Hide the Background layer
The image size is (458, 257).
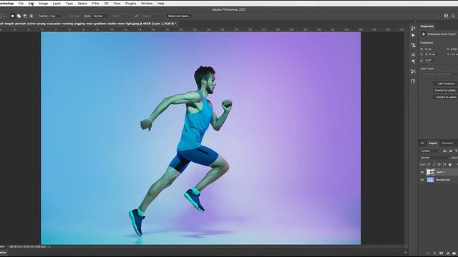422,180
